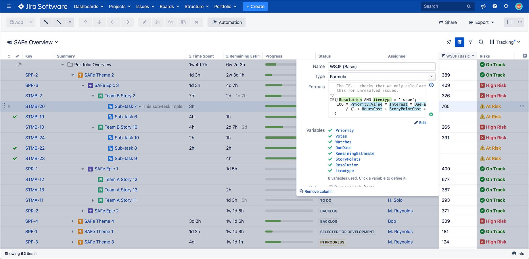Click the collapse all arrows button

[59, 22]
